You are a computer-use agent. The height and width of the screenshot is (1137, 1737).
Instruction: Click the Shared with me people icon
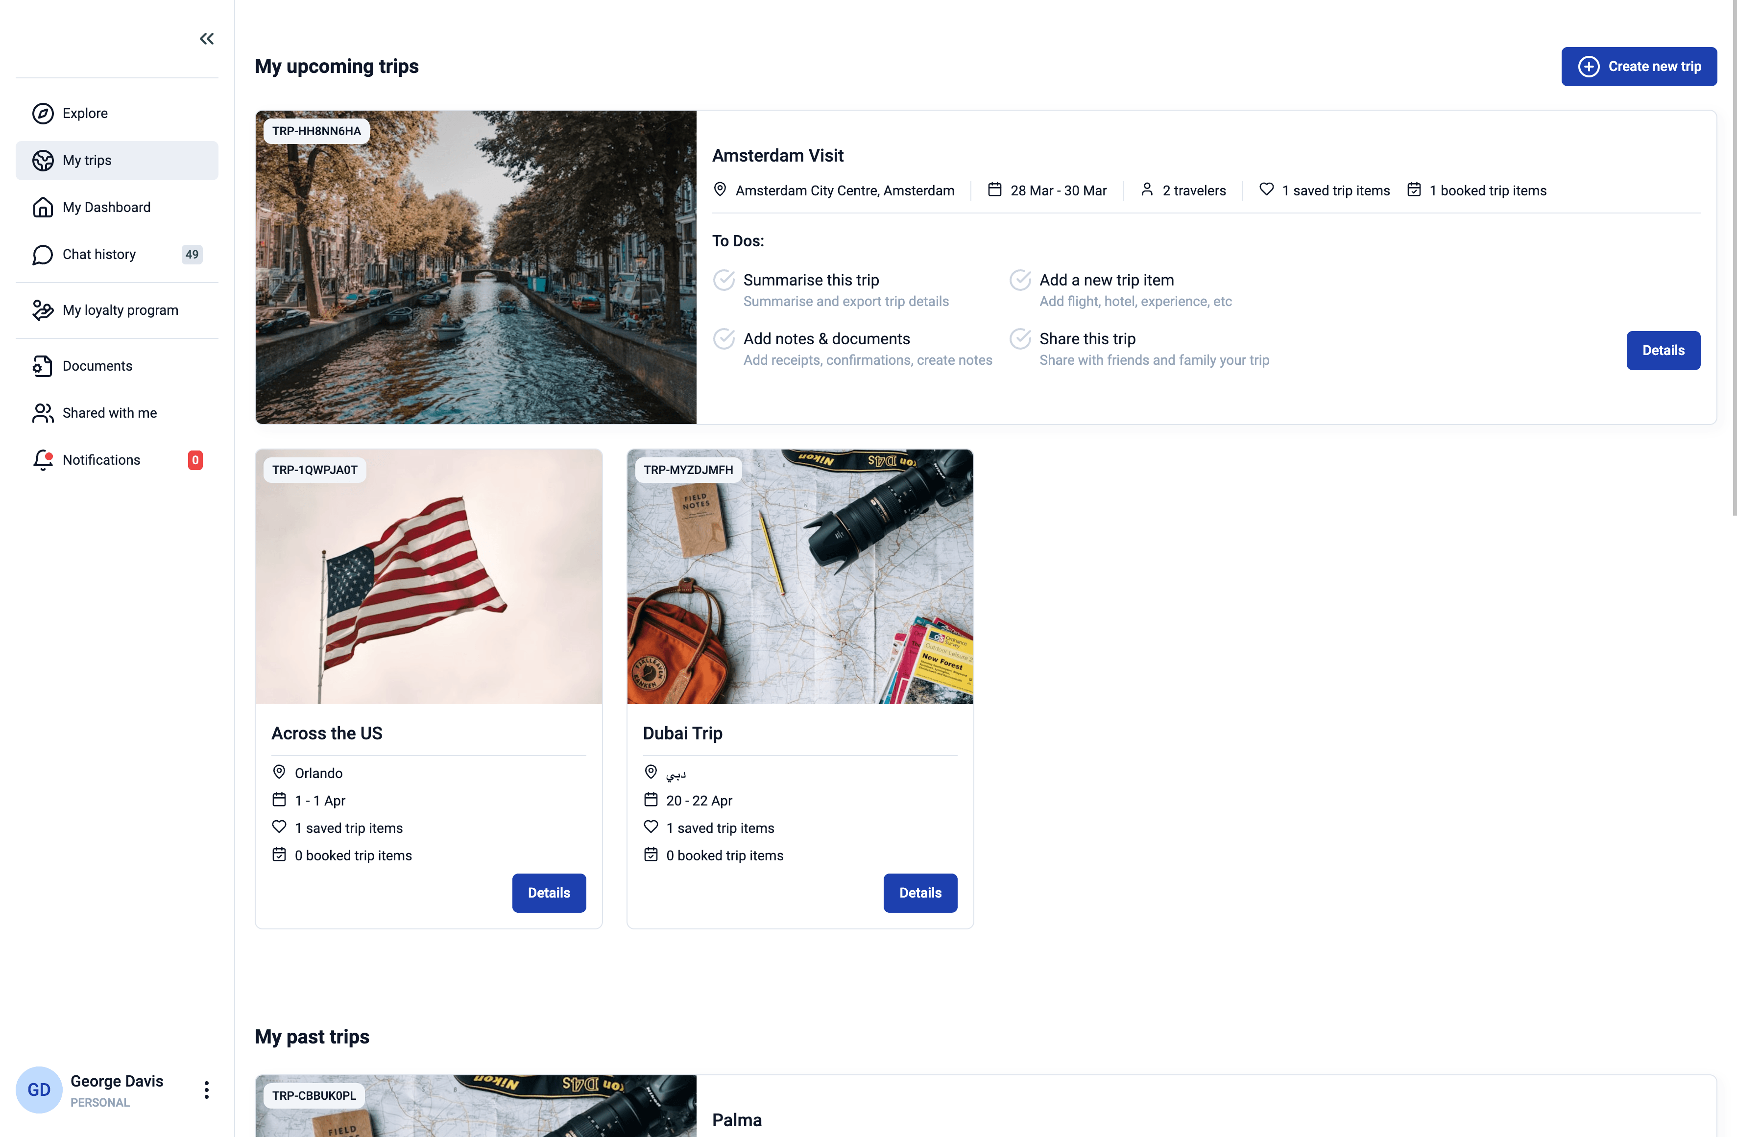click(x=43, y=413)
